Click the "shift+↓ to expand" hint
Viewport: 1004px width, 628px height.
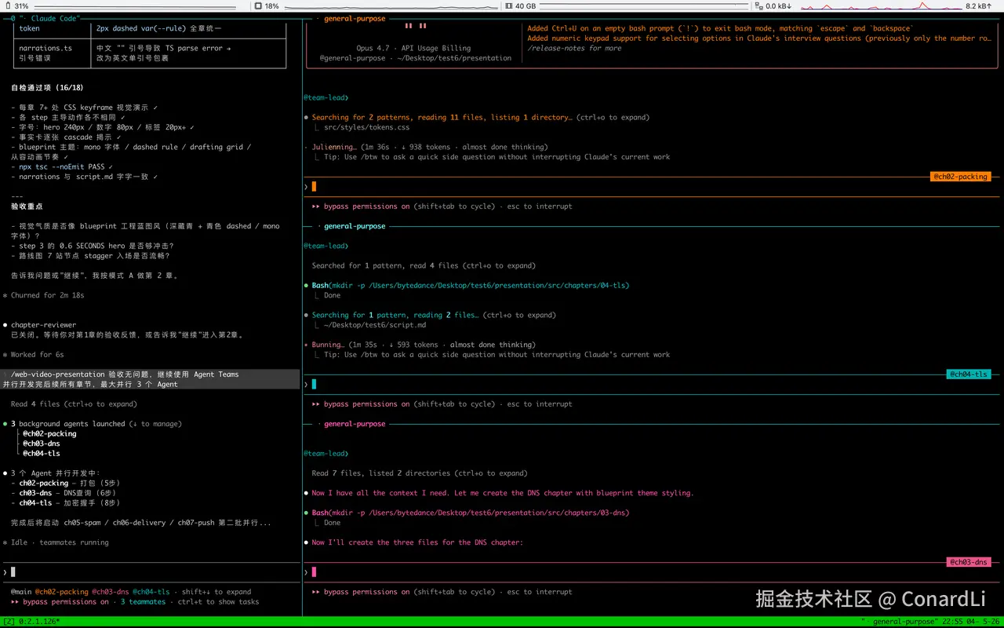coord(216,592)
